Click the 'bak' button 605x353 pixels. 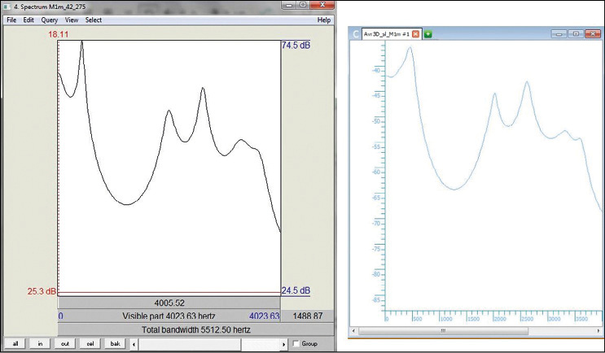[116, 344]
